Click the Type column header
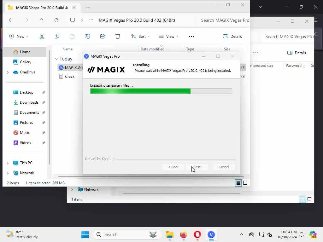Image resolution: width=323 pixels, height=242 pixels. coord(190,49)
